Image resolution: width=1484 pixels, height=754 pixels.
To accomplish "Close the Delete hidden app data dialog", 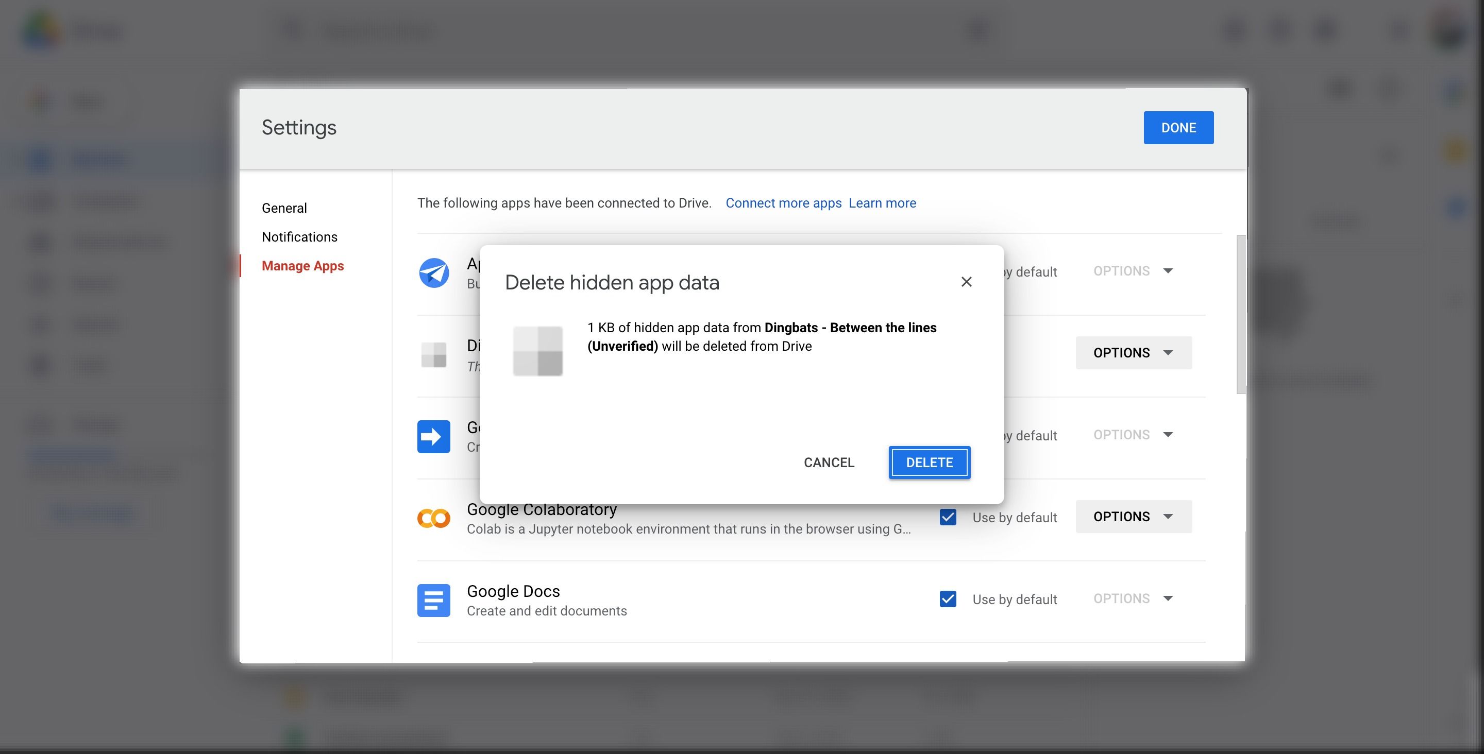I will (966, 282).
